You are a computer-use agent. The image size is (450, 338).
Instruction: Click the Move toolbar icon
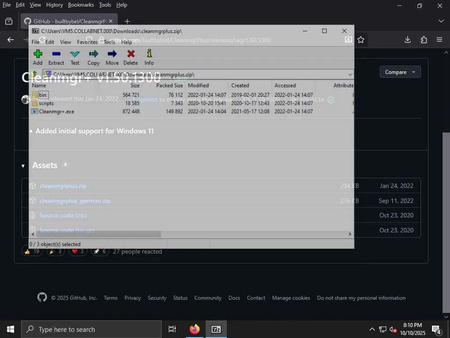pyautogui.click(x=112, y=57)
